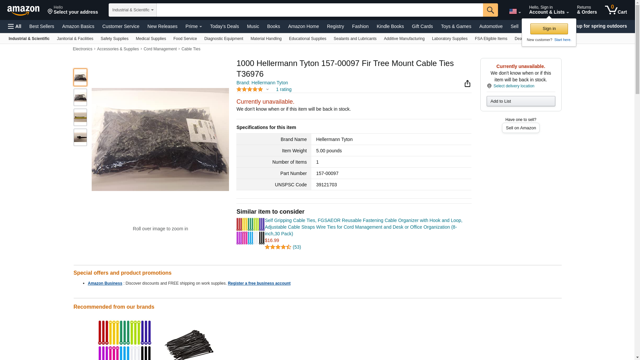
Task: Open the All hamburger menu
Action: click(x=15, y=26)
